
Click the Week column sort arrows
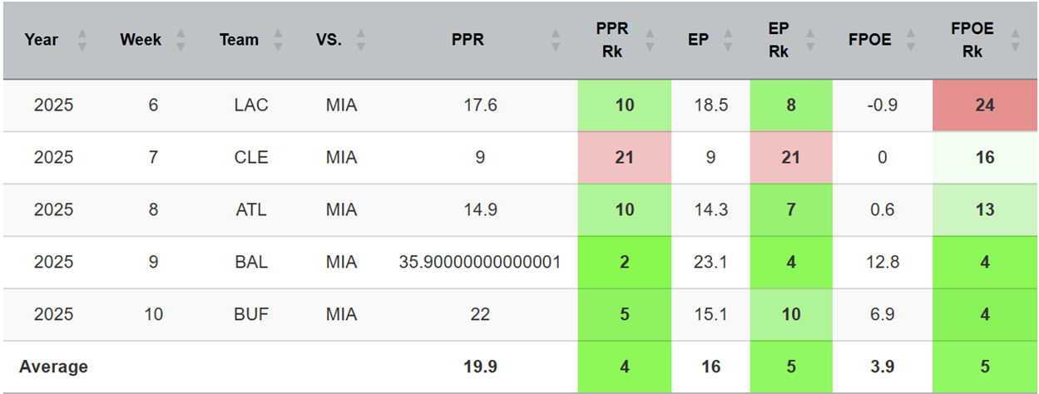[181, 40]
